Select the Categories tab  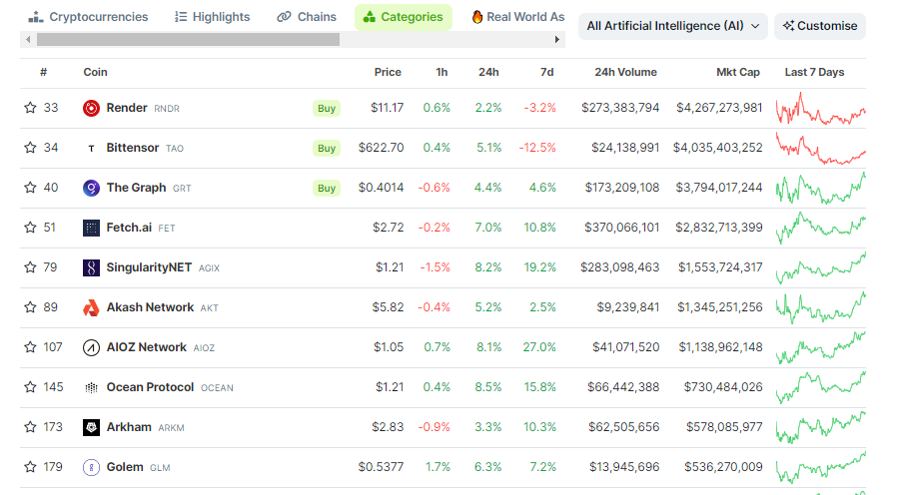pos(404,17)
